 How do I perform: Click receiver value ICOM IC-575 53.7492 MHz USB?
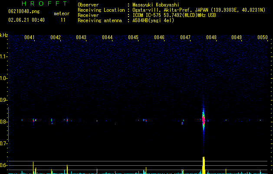tap(174, 15)
